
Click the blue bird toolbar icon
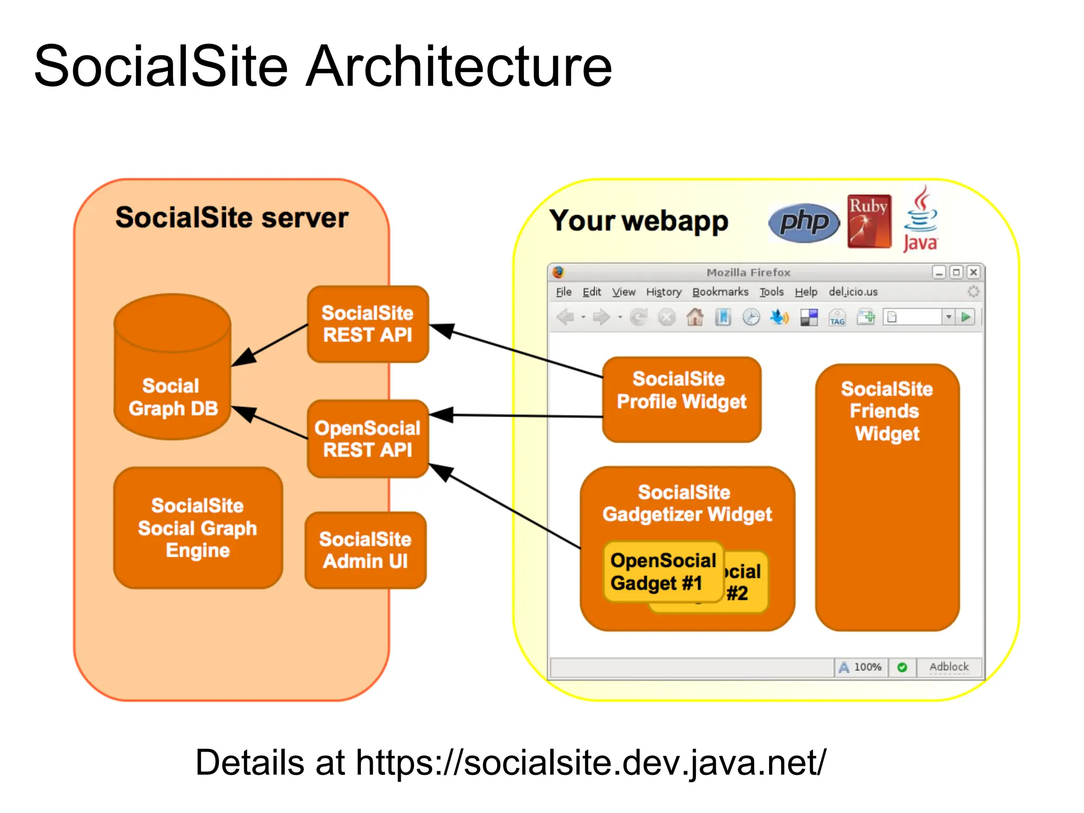click(x=779, y=317)
